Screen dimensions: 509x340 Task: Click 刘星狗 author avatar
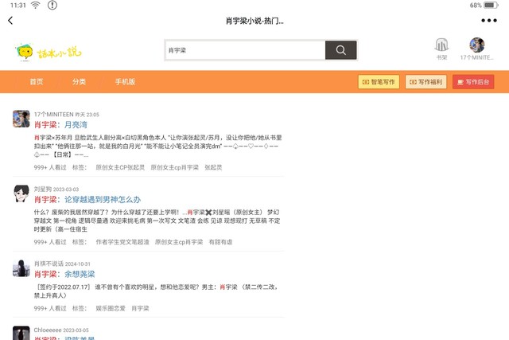click(x=21, y=193)
